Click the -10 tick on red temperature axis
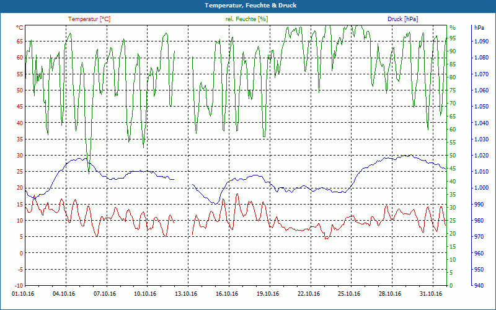This screenshot has width=496, height=310. point(19,286)
